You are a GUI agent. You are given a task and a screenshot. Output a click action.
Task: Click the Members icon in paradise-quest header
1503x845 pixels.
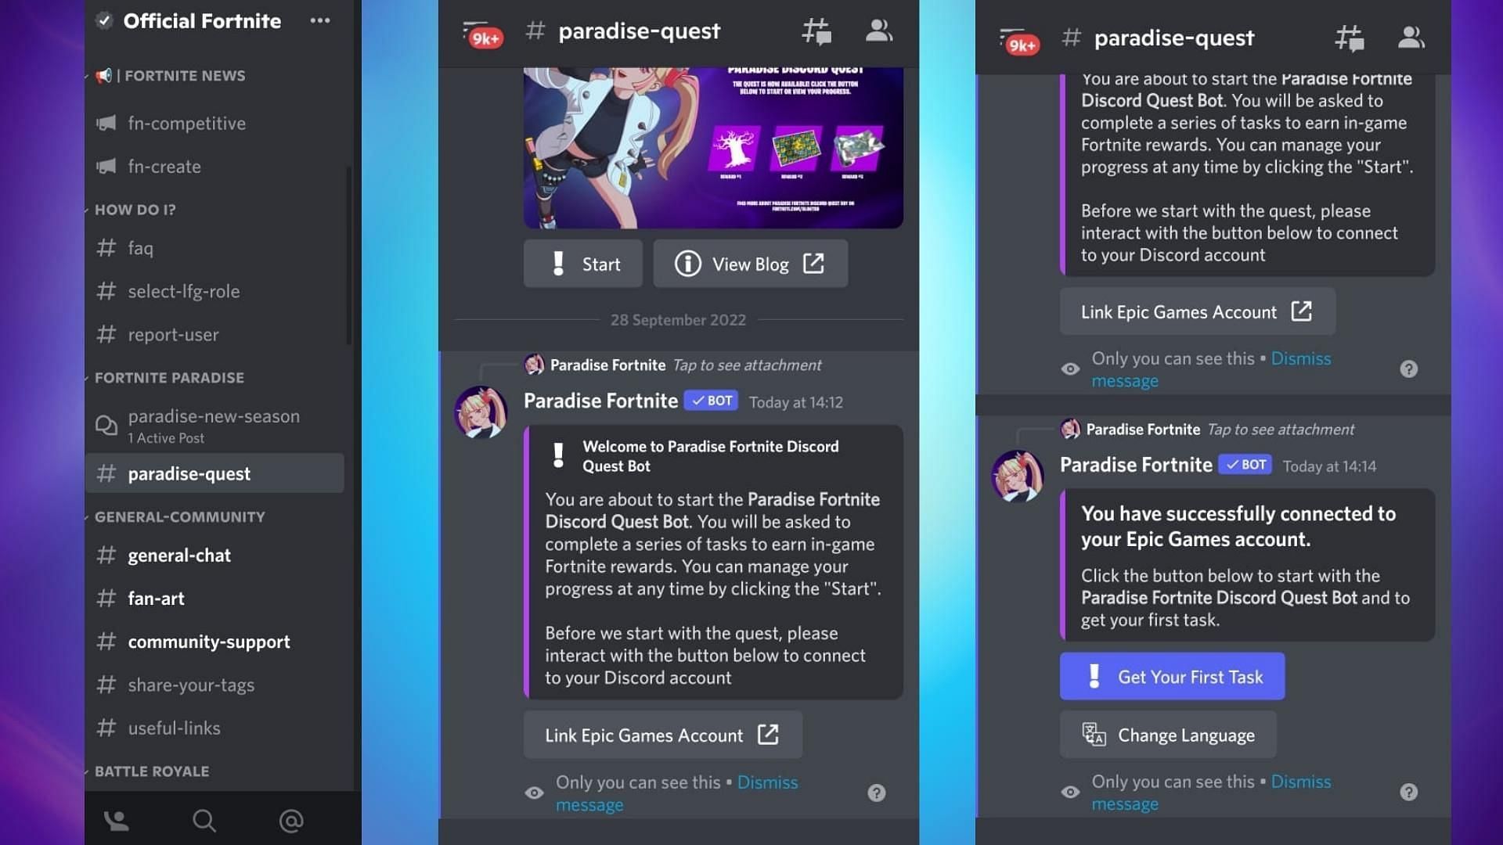(880, 30)
